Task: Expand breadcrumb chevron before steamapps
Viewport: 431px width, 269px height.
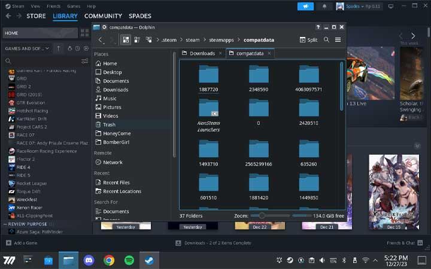Action: 205,40
